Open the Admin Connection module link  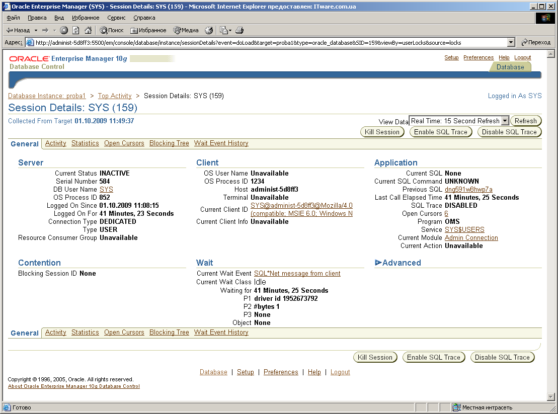coord(471,237)
